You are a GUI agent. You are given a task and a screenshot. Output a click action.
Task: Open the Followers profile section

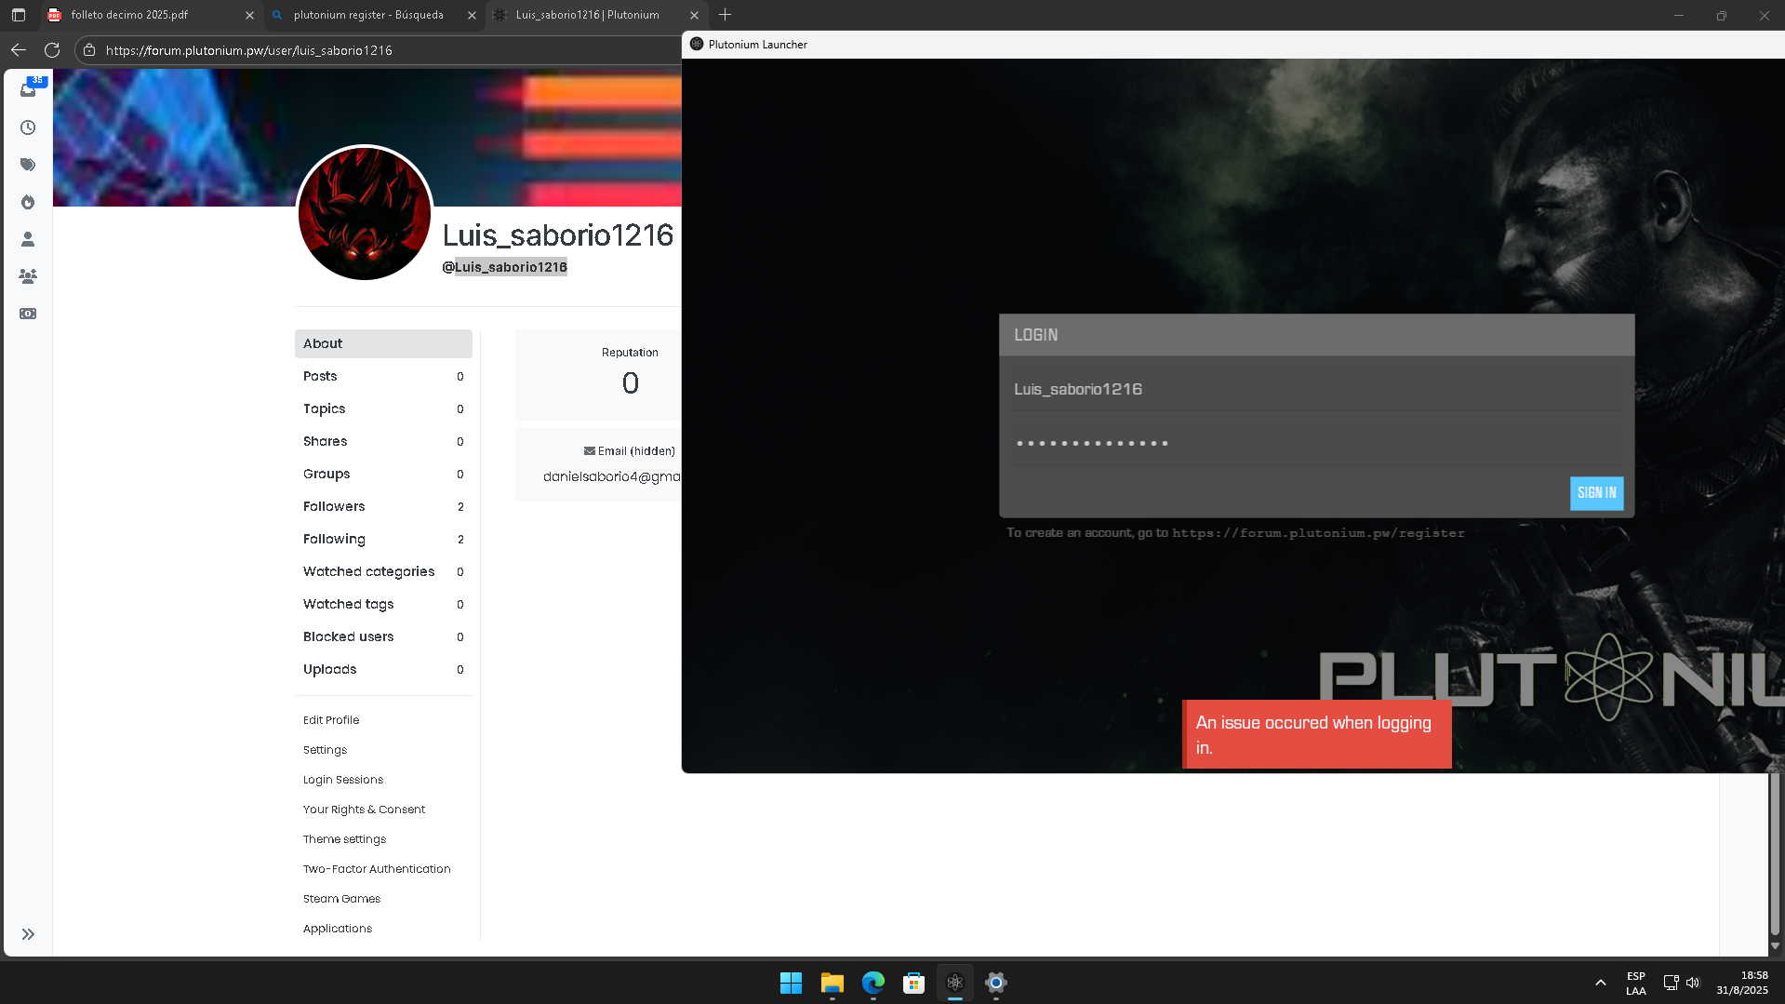(x=383, y=506)
